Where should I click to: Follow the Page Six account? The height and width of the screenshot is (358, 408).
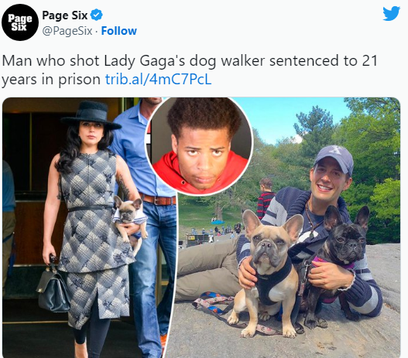[x=118, y=31]
